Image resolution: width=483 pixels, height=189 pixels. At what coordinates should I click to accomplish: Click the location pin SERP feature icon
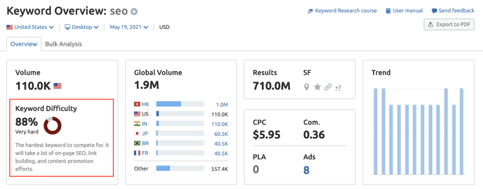(x=306, y=87)
